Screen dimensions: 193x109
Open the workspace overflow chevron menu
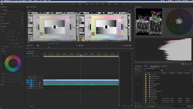point(123,4)
